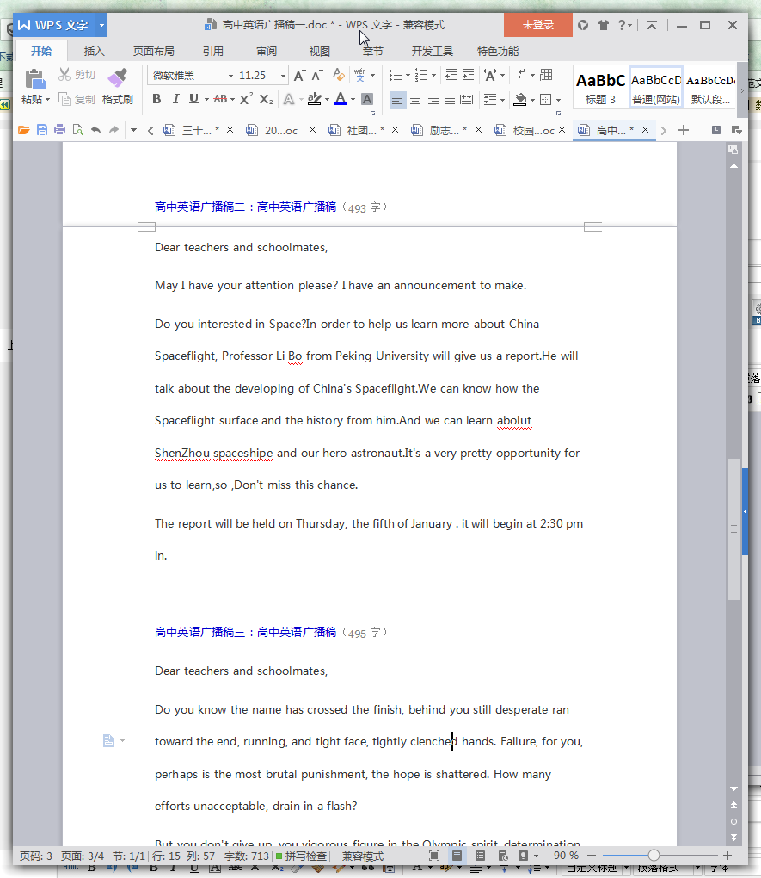Apply the 普通(网站) style

click(x=656, y=89)
